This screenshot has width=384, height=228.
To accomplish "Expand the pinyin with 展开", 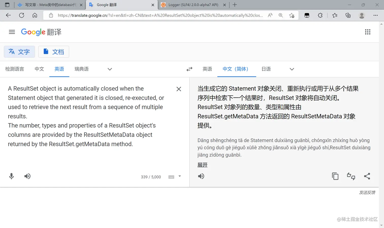I will tap(202, 165).
